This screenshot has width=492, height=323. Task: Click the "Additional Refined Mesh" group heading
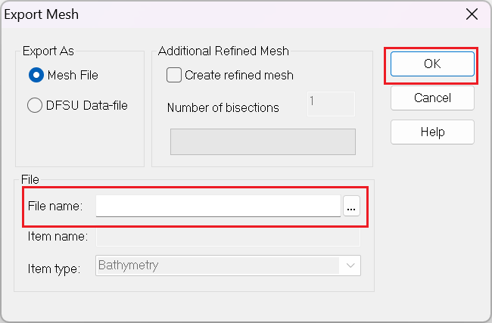(223, 51)
